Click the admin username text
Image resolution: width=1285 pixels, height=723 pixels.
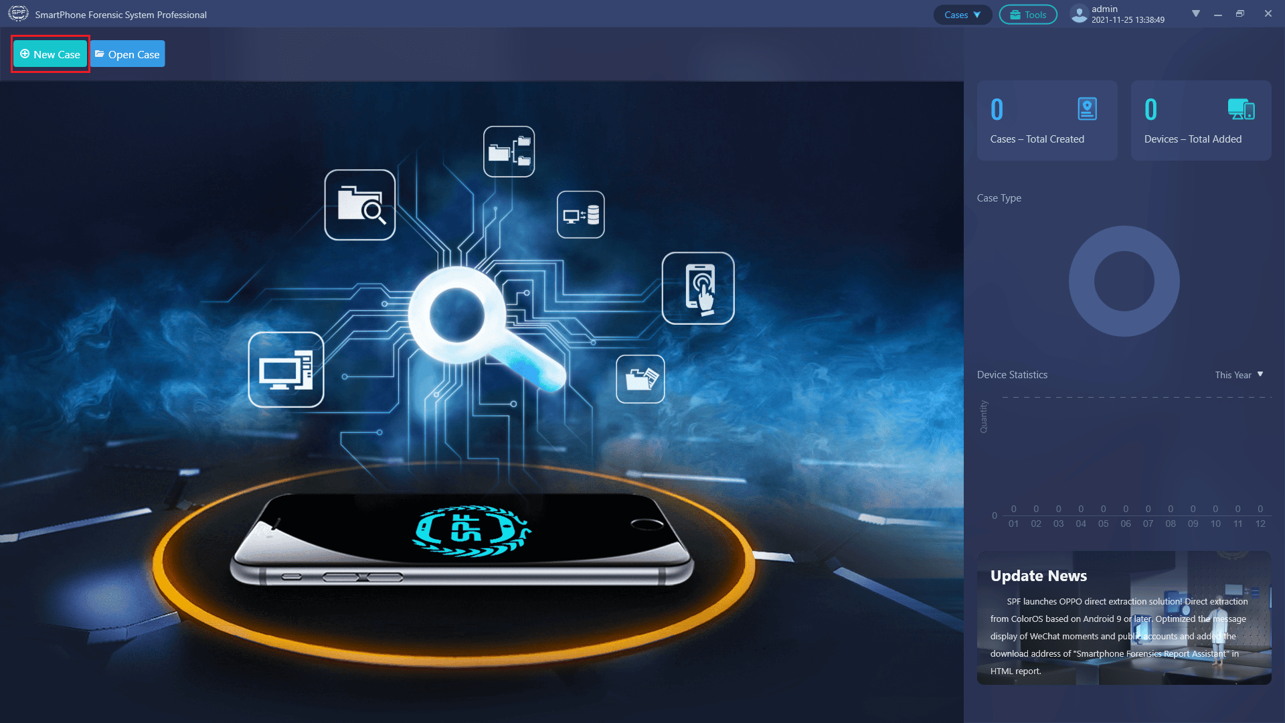tap(1105, 9)
